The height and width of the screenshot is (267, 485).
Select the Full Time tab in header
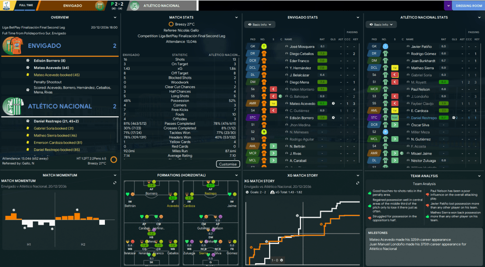pos(26,6)
